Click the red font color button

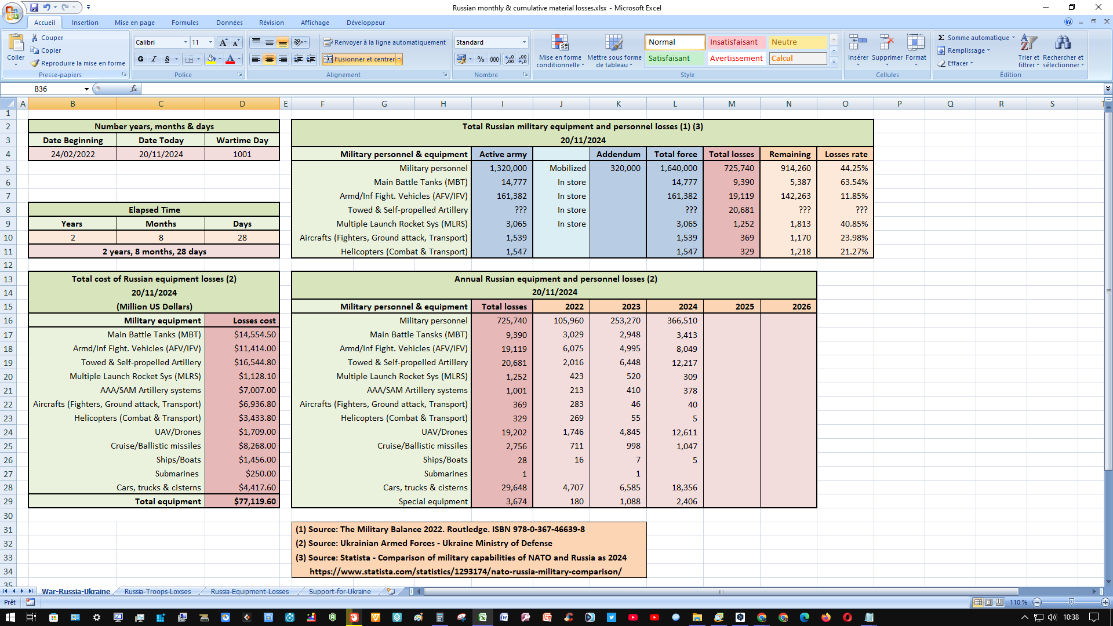pyautogui.click(x=230, y=59)
